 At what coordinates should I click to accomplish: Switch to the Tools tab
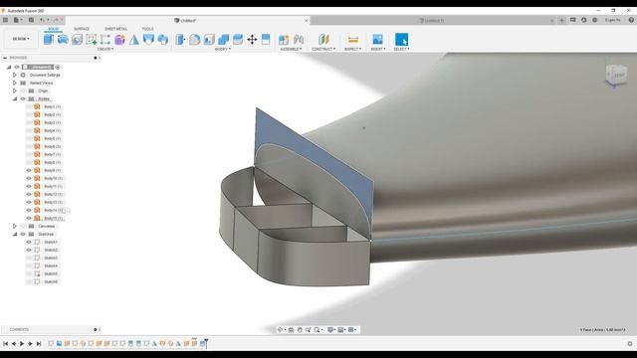coord(148,29)
